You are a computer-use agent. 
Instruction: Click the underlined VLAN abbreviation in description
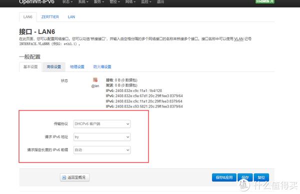pyautogui.click(x=239, y=39)
